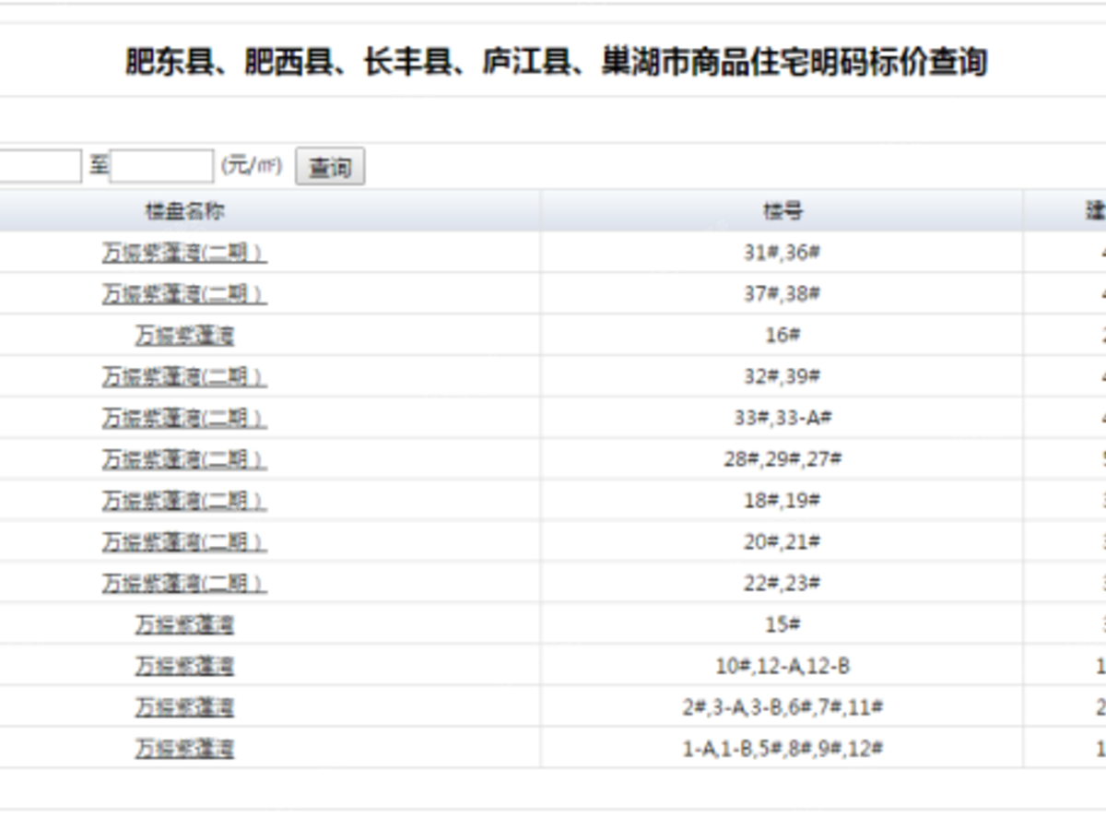Open 万振紫蓬湾(二期) link for buildings 31#,36#

pos(184,253)
